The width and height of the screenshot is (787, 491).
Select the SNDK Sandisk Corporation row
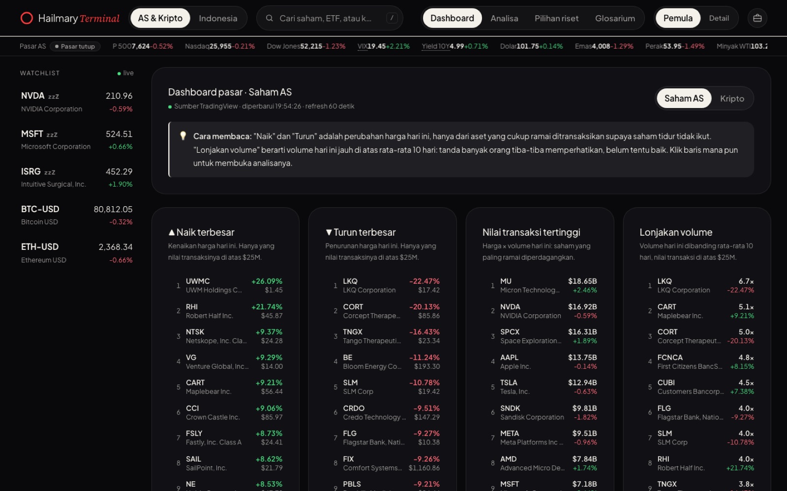[540, 412]
